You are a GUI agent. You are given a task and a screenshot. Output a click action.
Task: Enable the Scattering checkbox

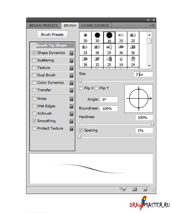click(34, 60)
